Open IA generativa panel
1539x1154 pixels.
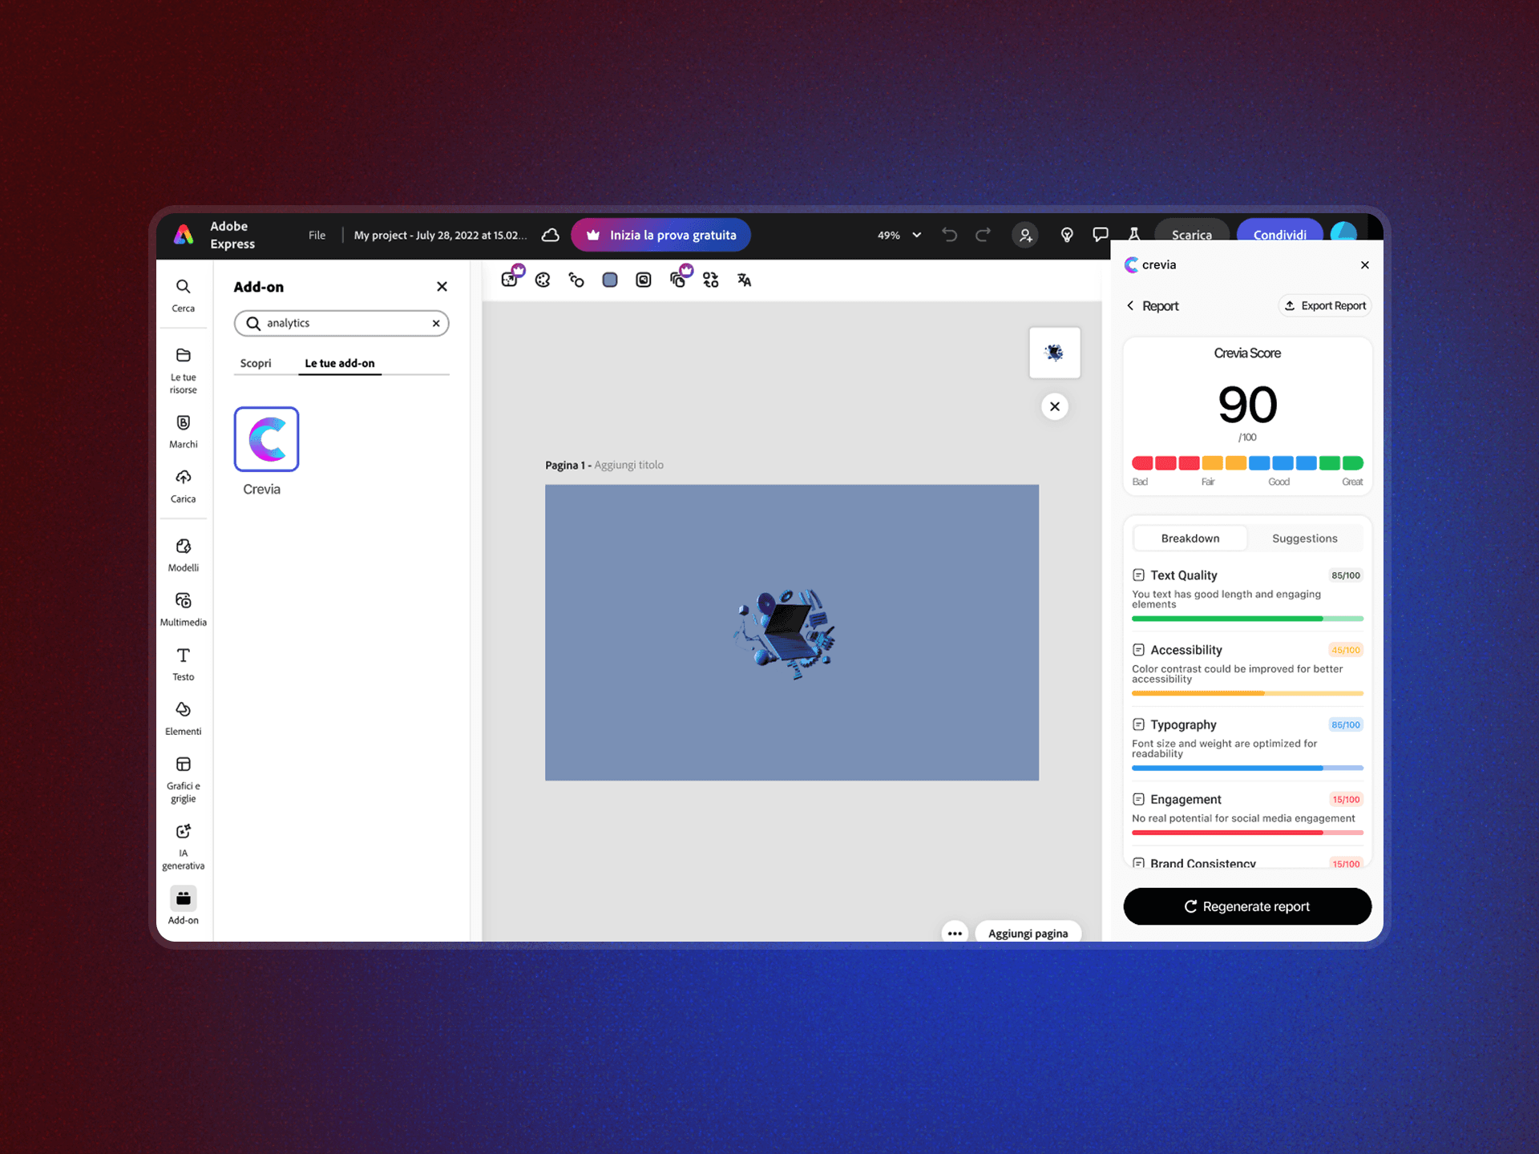tap(183, 845)
